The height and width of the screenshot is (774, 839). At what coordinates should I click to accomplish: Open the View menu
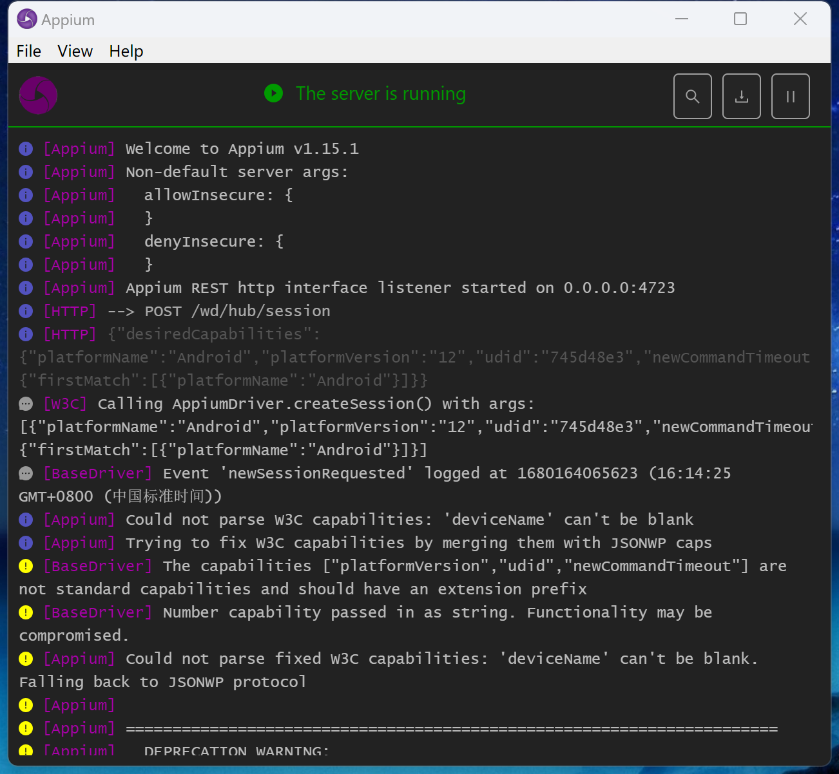75,51
